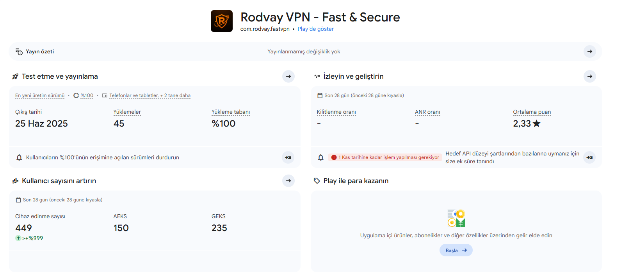Click the Yüklemeler metric label

point(127,112)
